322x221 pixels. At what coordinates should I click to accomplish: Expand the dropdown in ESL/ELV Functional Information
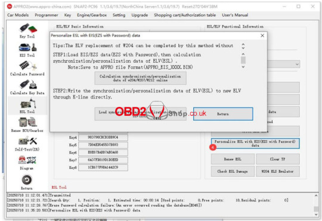297,64
